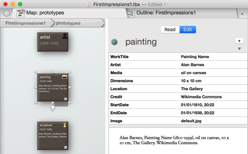
Task: Click the teal color circle beside painting
Action: pyautogui.click(x=114, y=42)
